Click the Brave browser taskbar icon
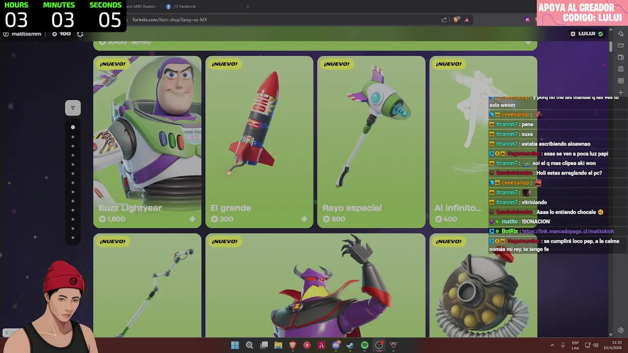Viewport: 628px width, 353px height. click(293, 345)
